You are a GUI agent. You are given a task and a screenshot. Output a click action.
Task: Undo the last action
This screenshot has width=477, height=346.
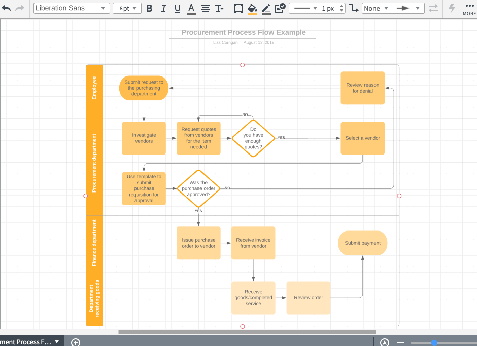click(x=7, y=7)
